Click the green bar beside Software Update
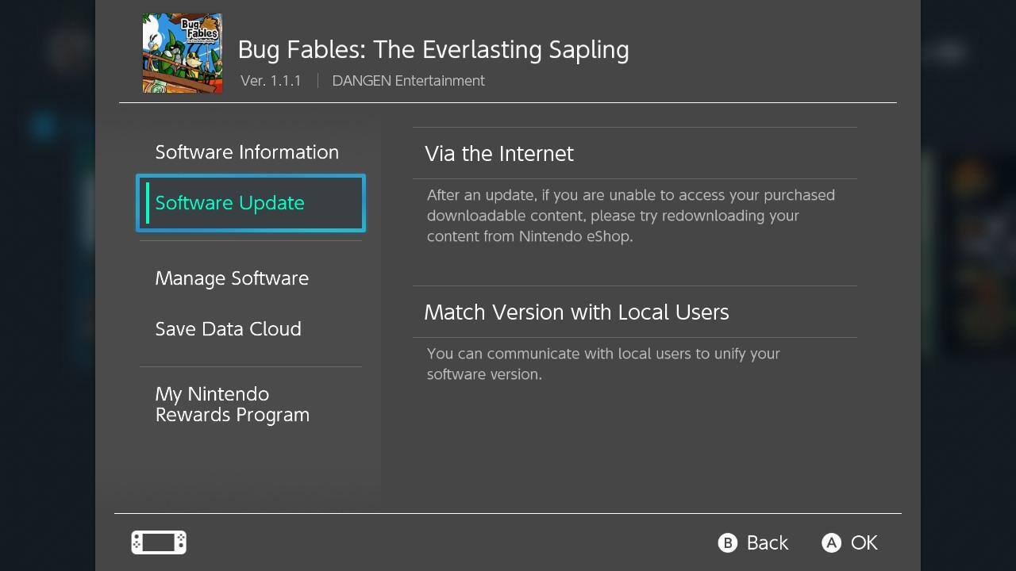Image resolution: width=1016 pixels, height=571 pixels. [x=148, y=203]
